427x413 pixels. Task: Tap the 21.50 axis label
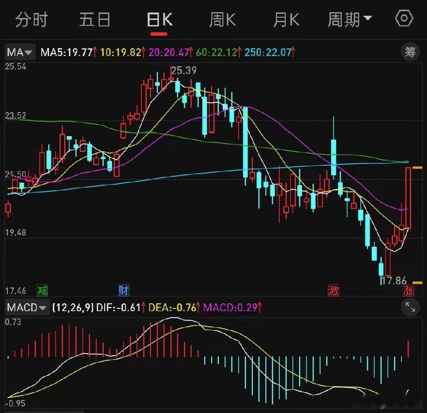coord(16,174)
